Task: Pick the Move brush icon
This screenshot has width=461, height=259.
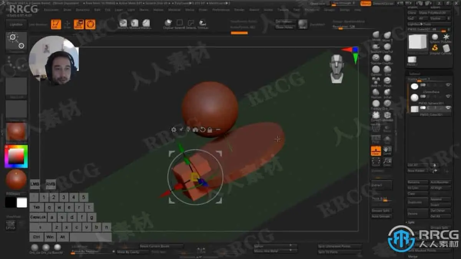Action: [376, 36]
